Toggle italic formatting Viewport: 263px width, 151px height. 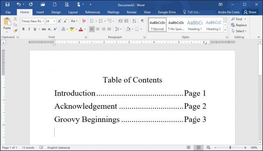tap(29, 29)
